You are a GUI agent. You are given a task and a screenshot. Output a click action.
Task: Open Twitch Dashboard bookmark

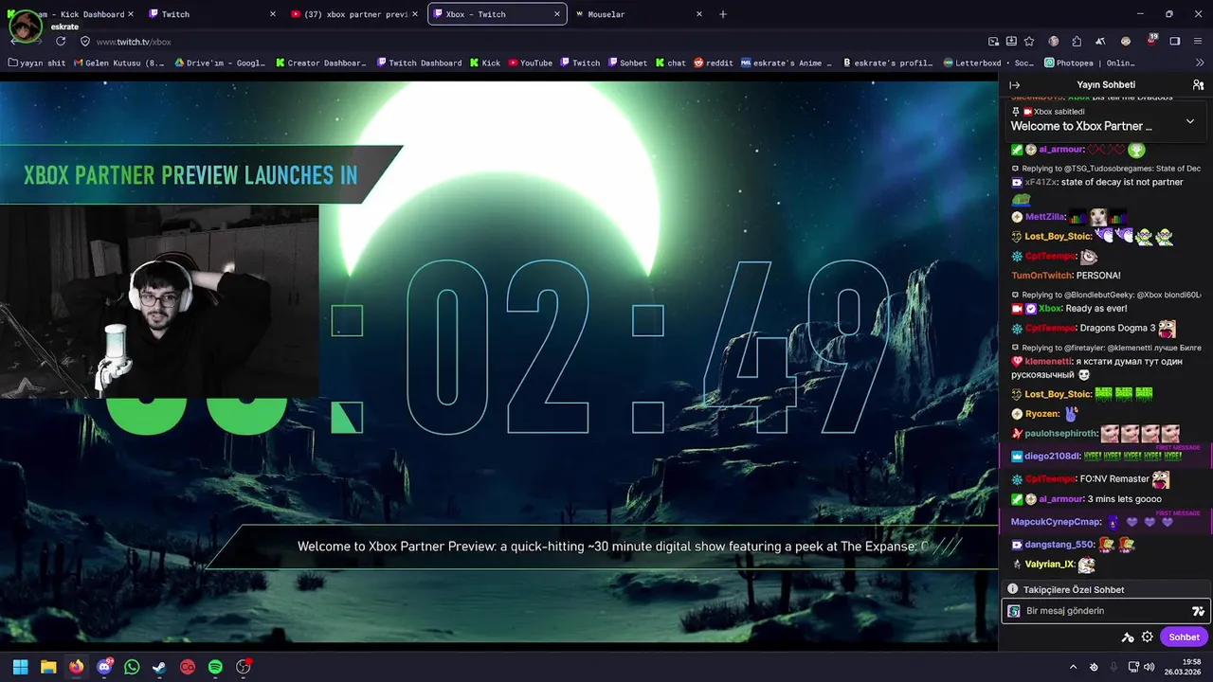419,63
